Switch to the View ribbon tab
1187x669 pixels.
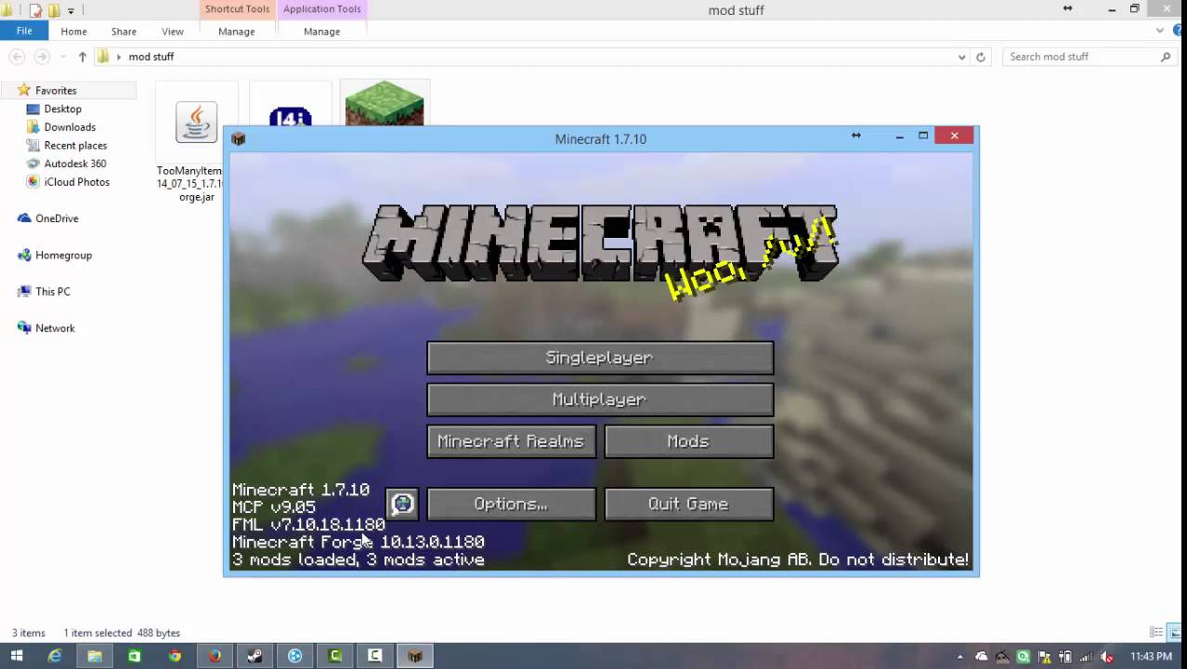pos(173,32)
